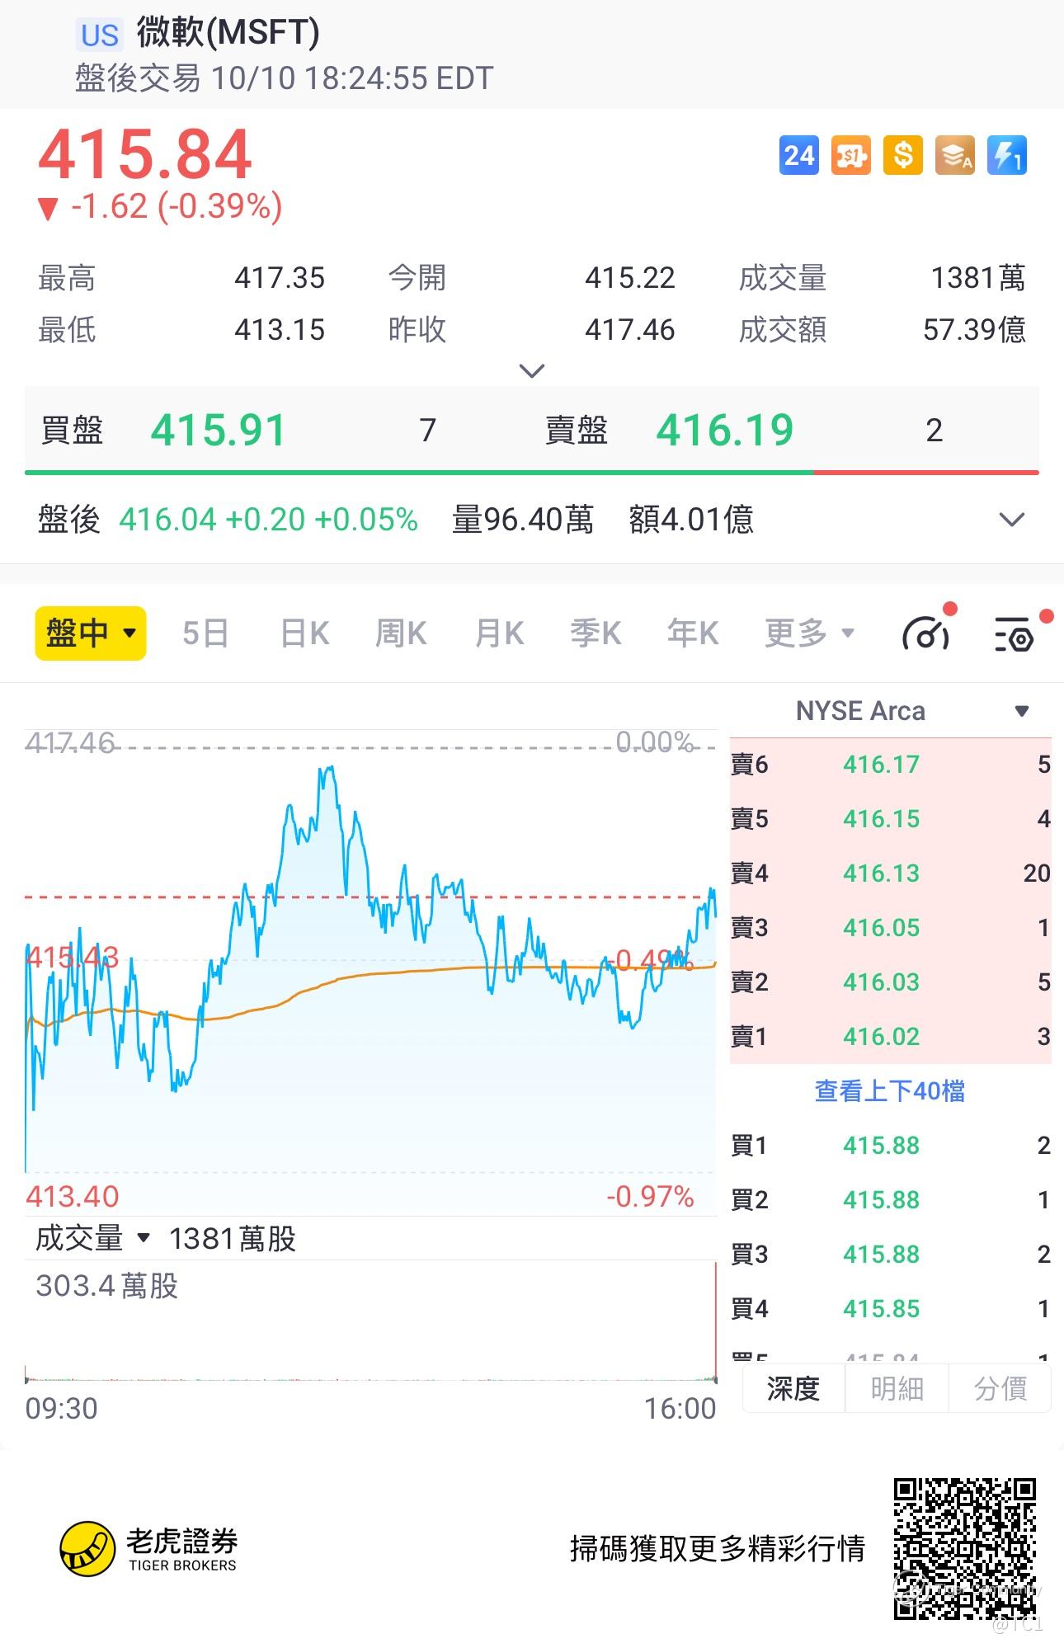Tap the 最高 value 417.35

point(280,278)
